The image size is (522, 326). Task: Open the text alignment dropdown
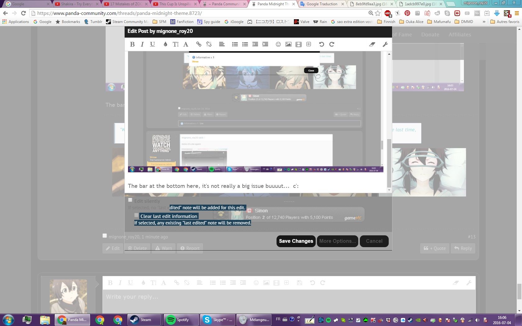(x=222, y=44)
